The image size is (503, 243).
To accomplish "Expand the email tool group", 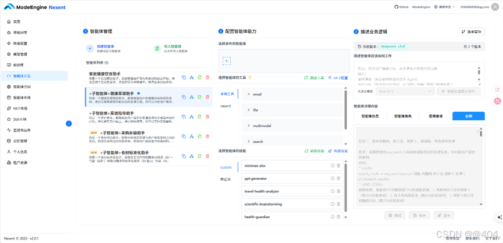I will (292, 95).
